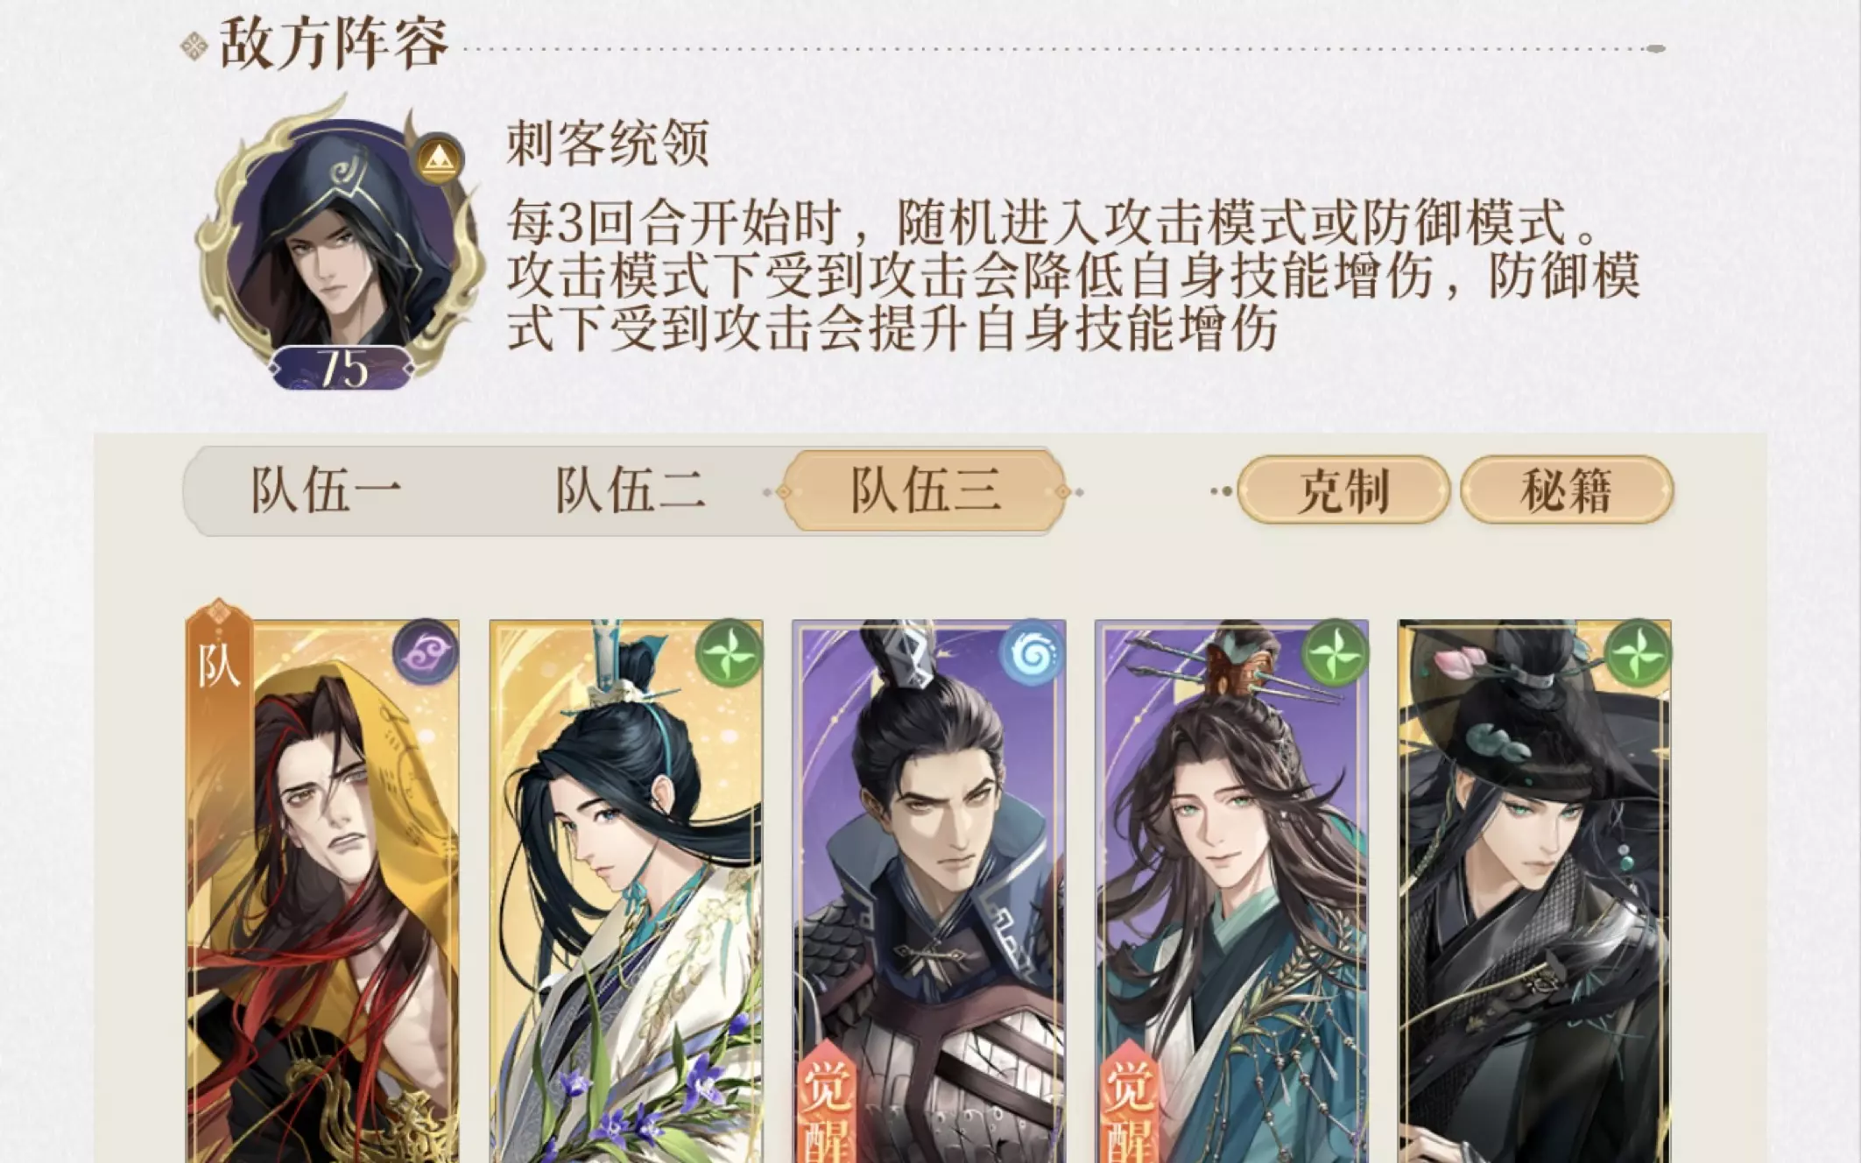1861x1163 pixels.
Task: Tap the blue swirl element icon on third card
Action: point(1032,652)
